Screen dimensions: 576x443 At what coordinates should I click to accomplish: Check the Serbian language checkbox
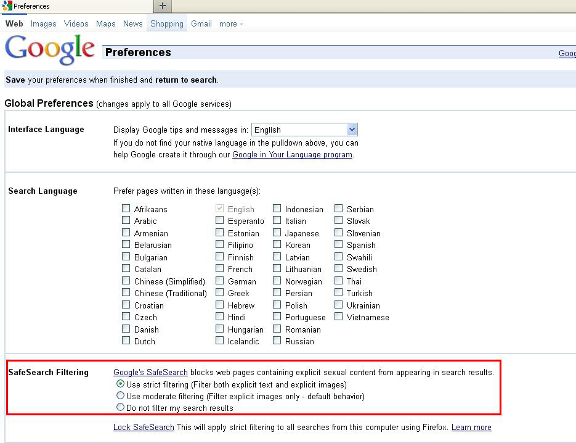pos(339,209)
